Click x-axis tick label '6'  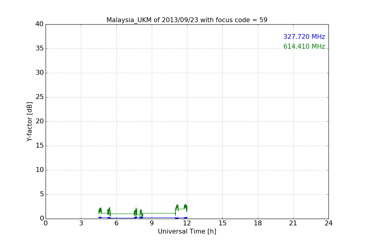[x=116, y=223]
